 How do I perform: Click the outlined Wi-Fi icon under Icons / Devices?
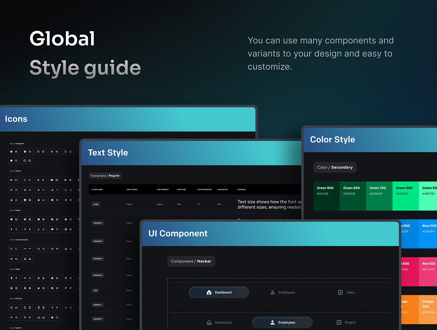click(16, 317)
